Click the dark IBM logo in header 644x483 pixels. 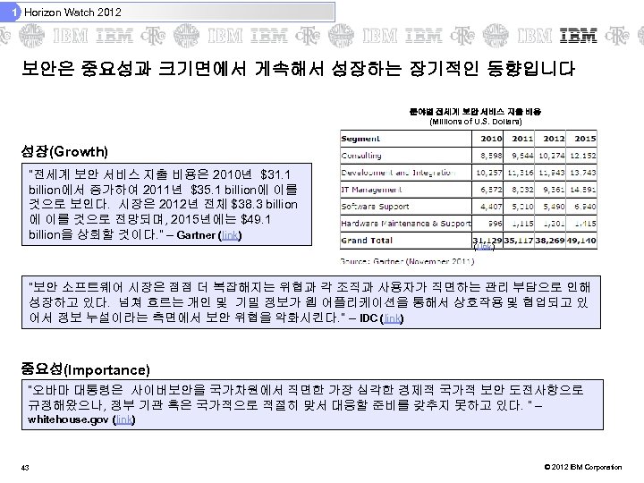click(x=579, y=36)
